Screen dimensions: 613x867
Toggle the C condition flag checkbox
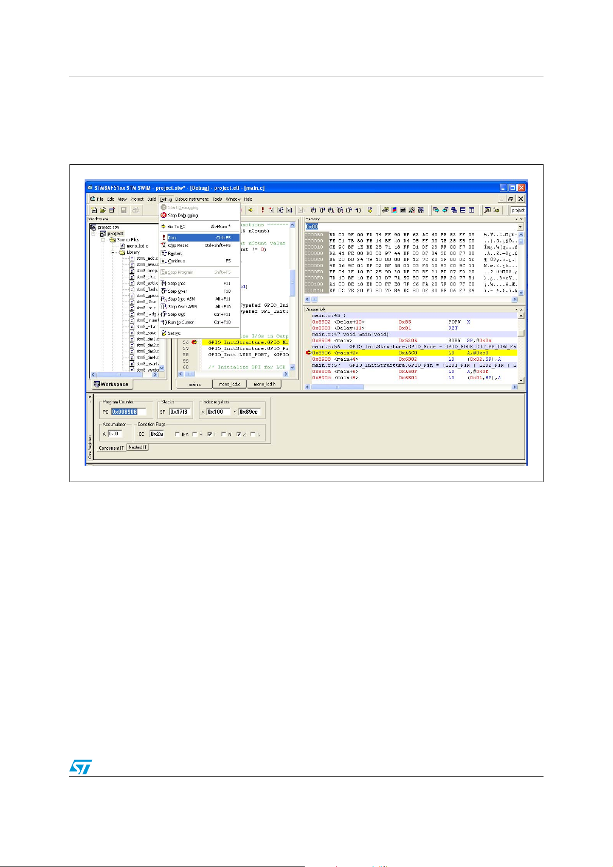(x=253, y=434)
